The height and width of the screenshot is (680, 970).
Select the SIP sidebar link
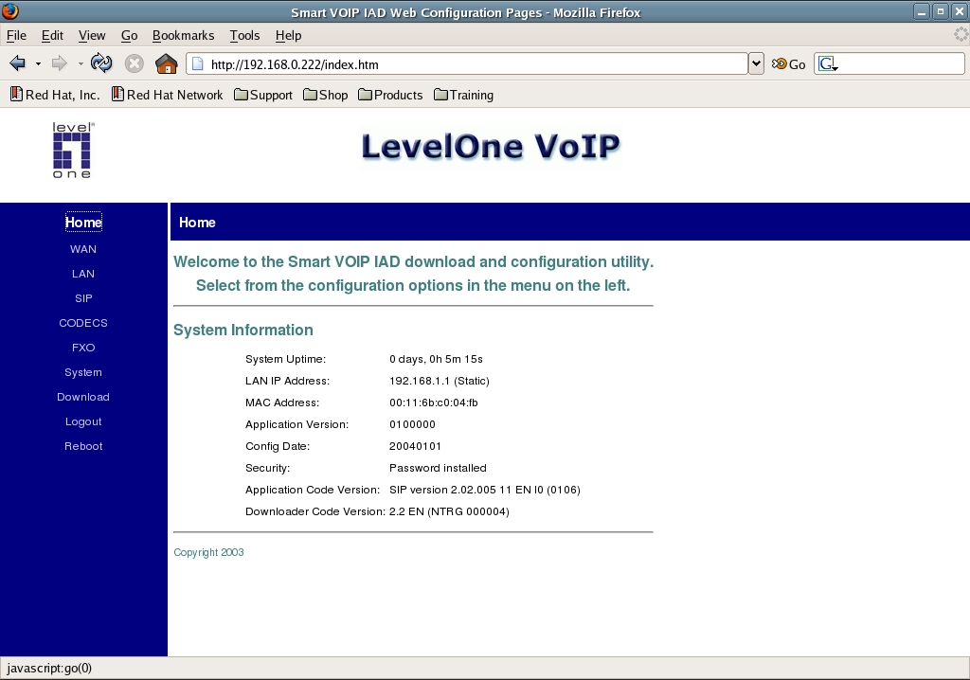pyautogui.click(x=83, y=298)
